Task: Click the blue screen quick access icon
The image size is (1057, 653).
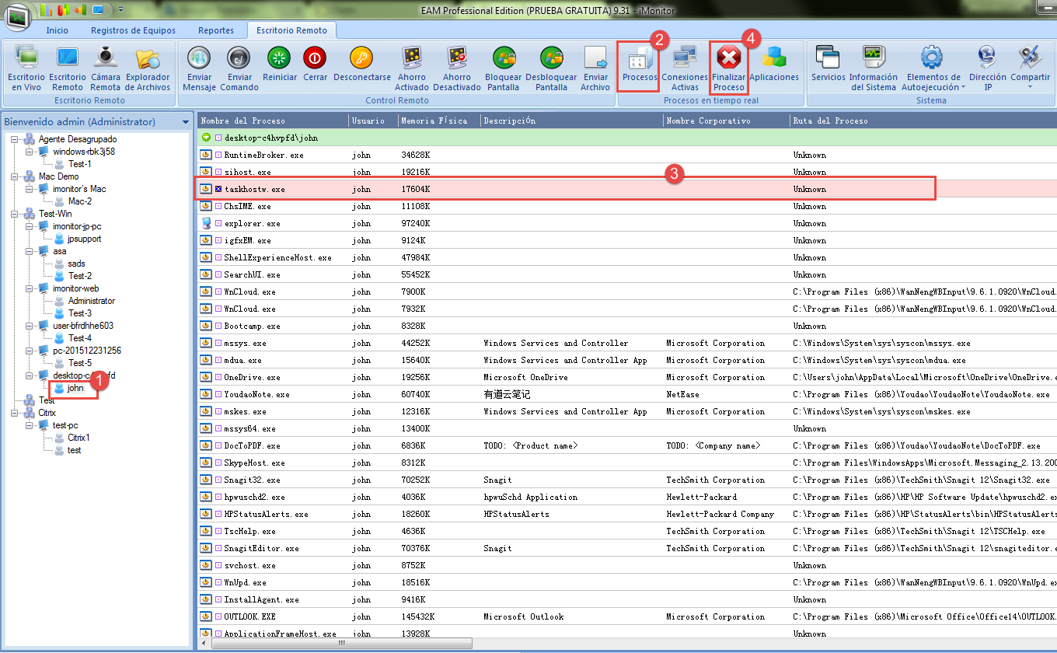Action: [98, 10]
